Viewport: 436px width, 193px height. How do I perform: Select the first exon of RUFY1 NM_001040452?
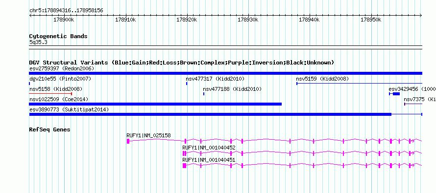pyautogui.click(x=184, y=153)
